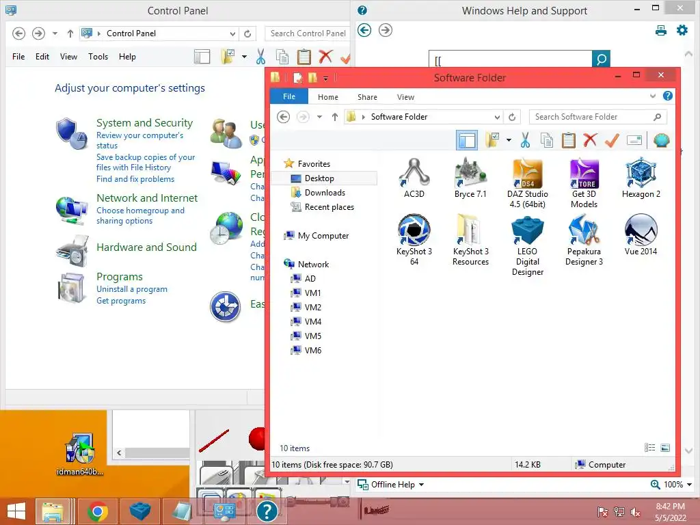Open the Vue 2014 shortcut
Viewport: 700px width, 525px height.
pos(641,235)
